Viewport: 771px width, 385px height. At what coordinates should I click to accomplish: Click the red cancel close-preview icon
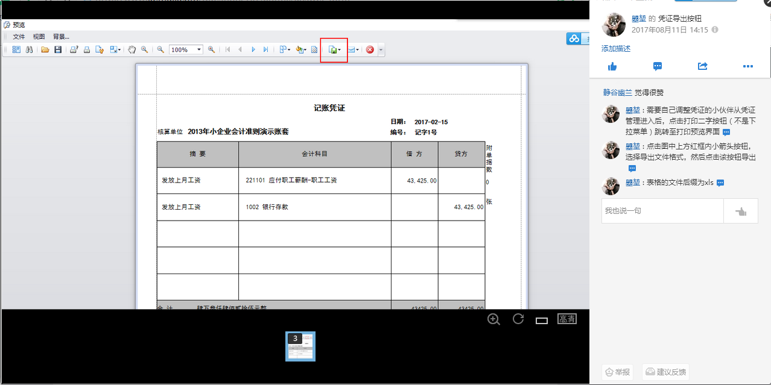click(370, 49)
